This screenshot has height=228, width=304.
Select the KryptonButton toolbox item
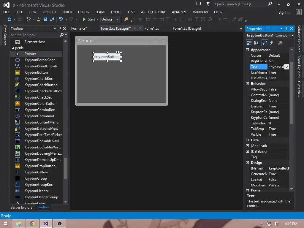click(36, 72)
